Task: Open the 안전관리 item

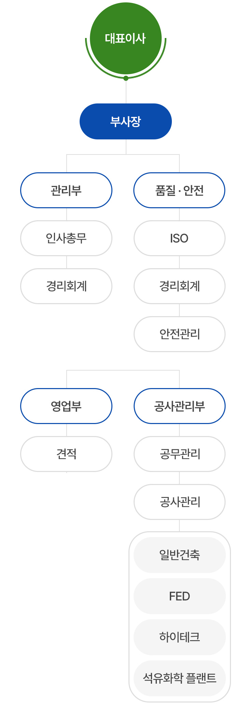Action: tap(179, 334)
